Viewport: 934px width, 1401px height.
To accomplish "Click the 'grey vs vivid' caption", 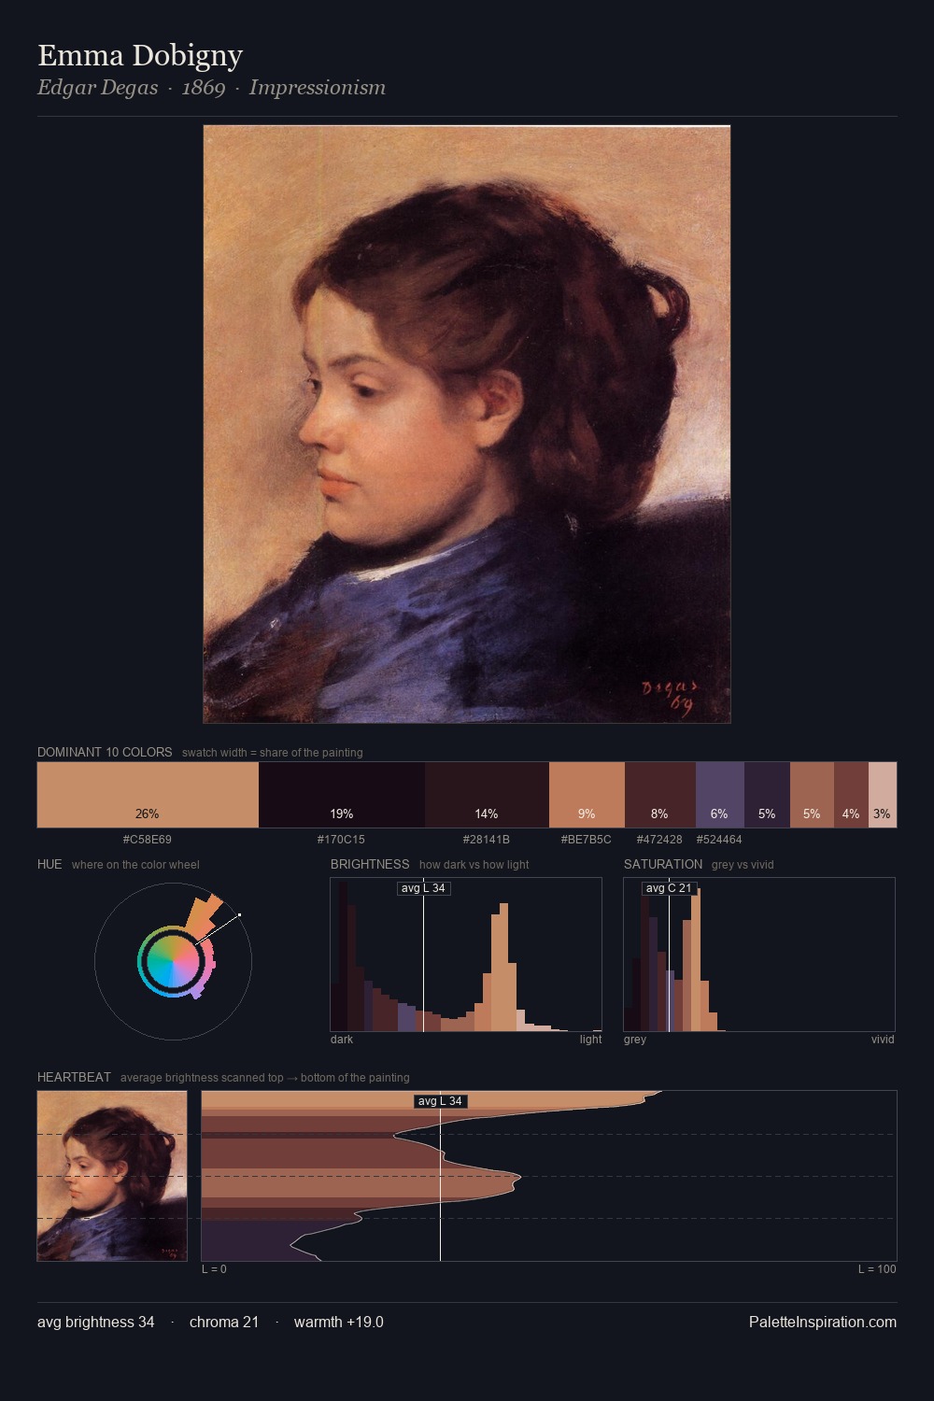I will (743, 865).
